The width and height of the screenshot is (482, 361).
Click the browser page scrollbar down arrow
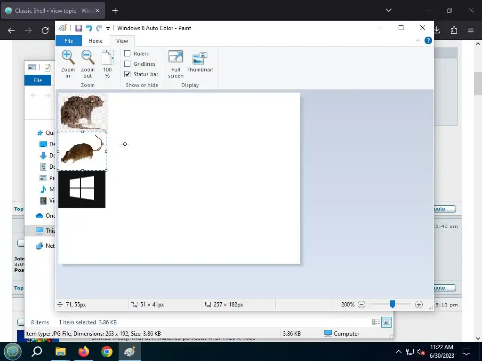(478, 338)
